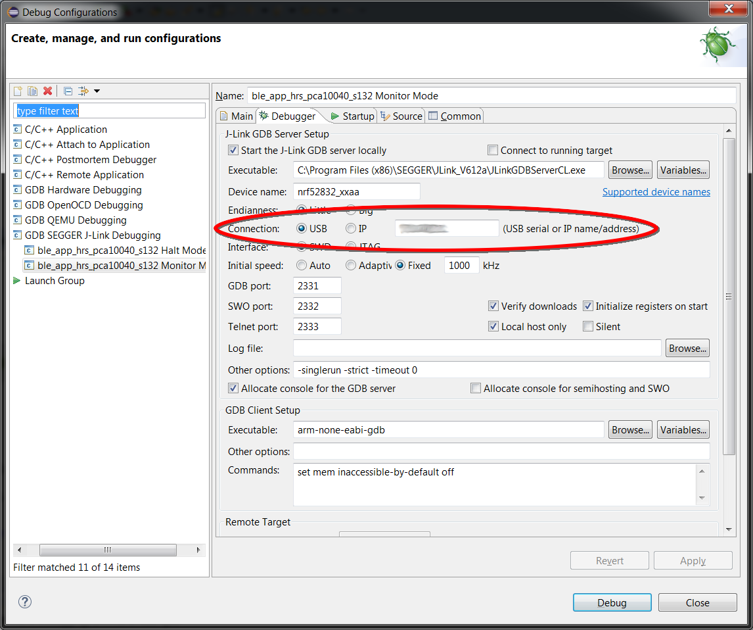Select Auto initial speed
Viewport: 753px width, 630px height.
coord(301,265)
